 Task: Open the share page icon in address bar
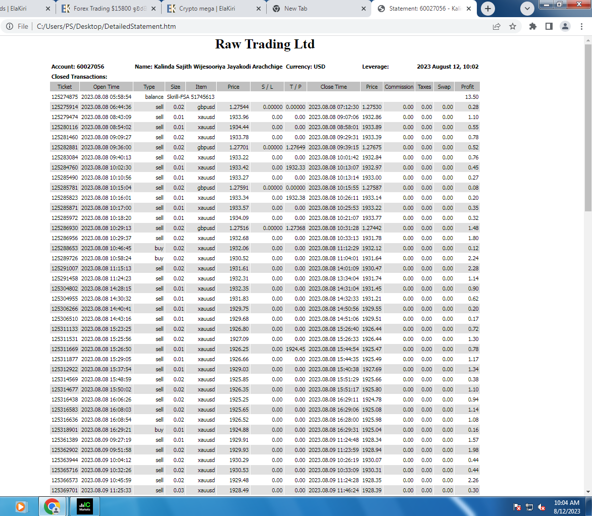tap(497, 26)
